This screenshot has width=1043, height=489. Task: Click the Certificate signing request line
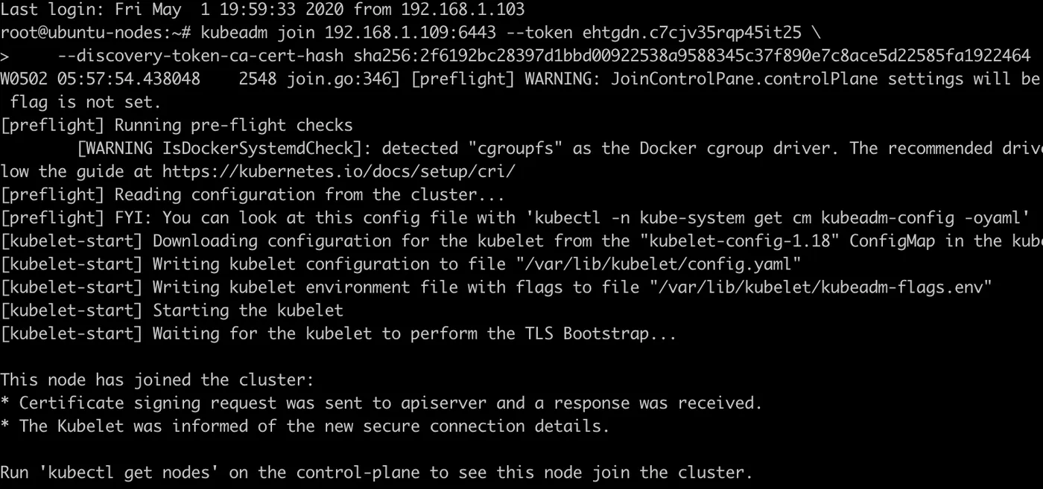381,403
